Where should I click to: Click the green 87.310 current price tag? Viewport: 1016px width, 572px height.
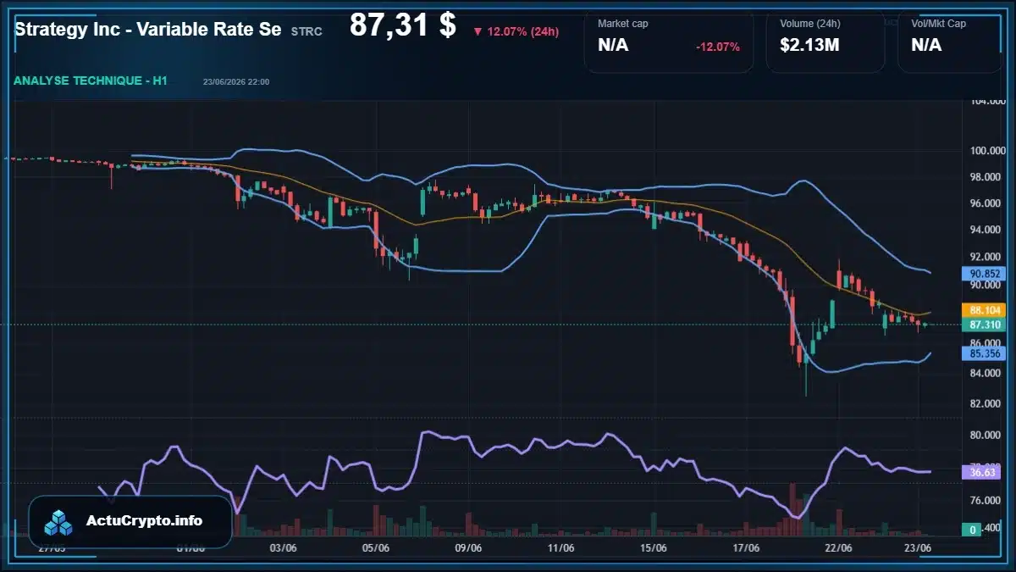[x=983, y=325]
